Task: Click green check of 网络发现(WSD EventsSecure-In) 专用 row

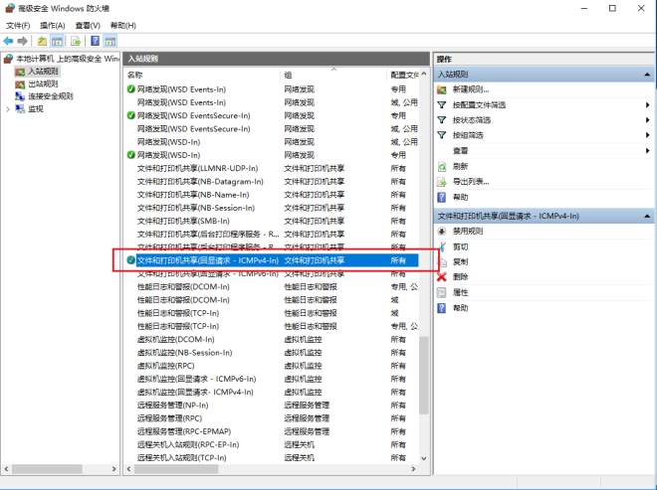Action: click(131, 115)
